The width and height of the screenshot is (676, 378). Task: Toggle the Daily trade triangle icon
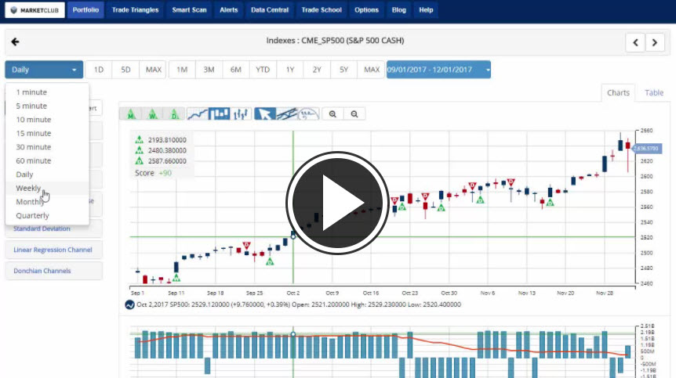pyautogui.click(x=174, y=114)
